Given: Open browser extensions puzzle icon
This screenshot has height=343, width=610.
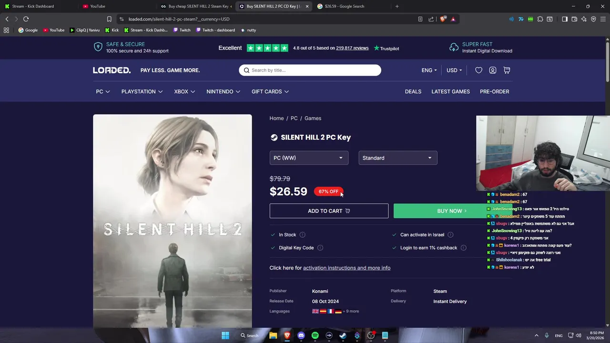Looking at the screenshot, I should [x=540, y=19].
